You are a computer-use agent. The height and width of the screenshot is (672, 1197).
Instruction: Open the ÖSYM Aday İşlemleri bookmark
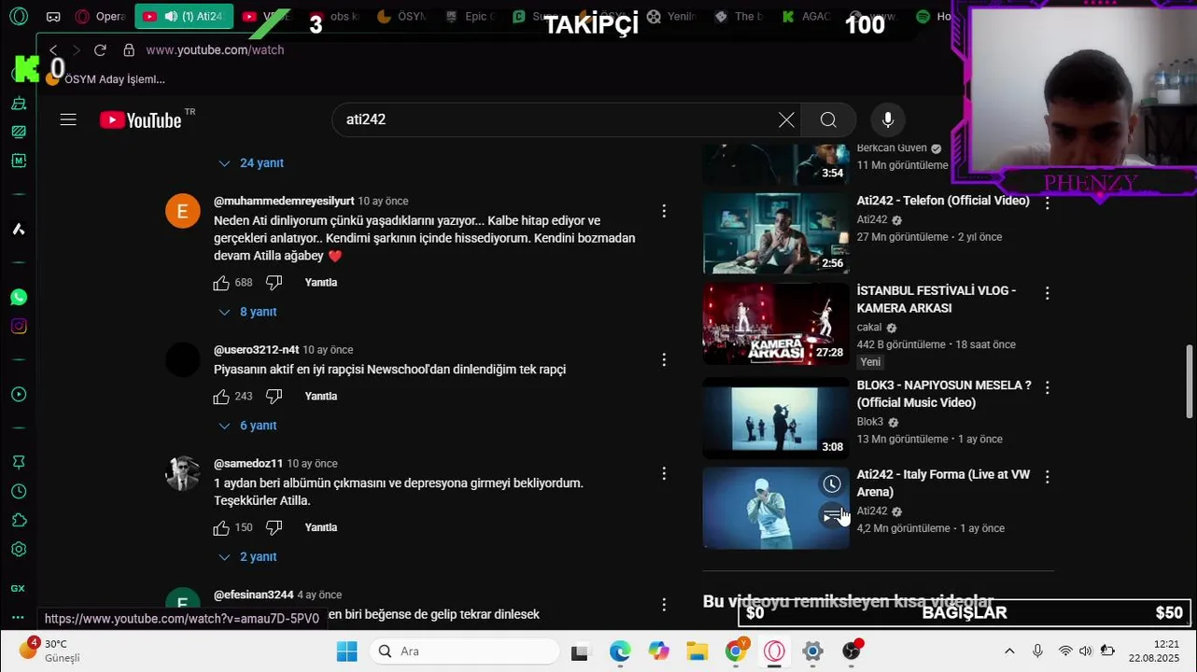106,79
